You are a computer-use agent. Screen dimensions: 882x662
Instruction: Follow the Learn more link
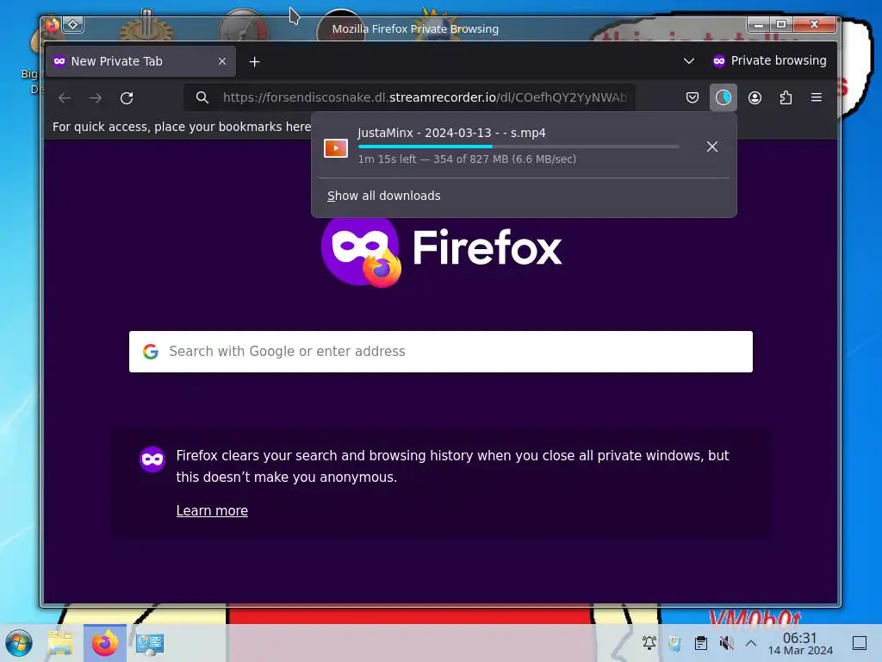tap(212, 510)
